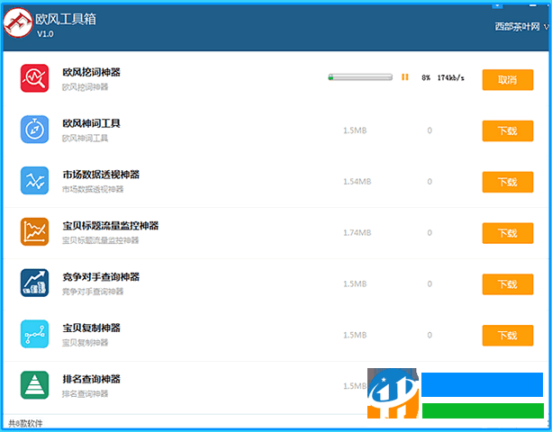Click the 竞争对手查询神器 title text

point(101,277)
